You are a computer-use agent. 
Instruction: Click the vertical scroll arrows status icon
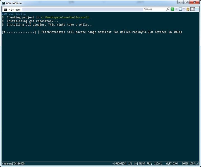(152, 164)
